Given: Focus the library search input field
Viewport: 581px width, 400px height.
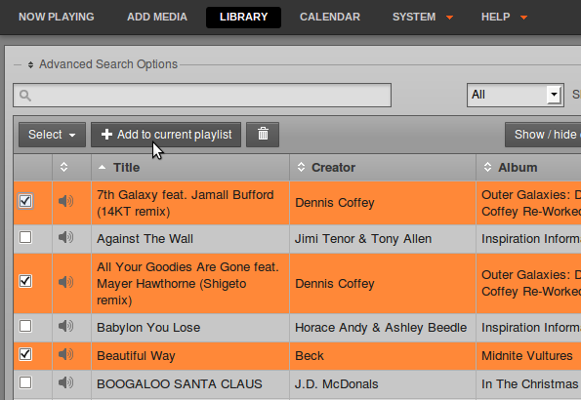Looking at the screenshot, I should 202,96.
